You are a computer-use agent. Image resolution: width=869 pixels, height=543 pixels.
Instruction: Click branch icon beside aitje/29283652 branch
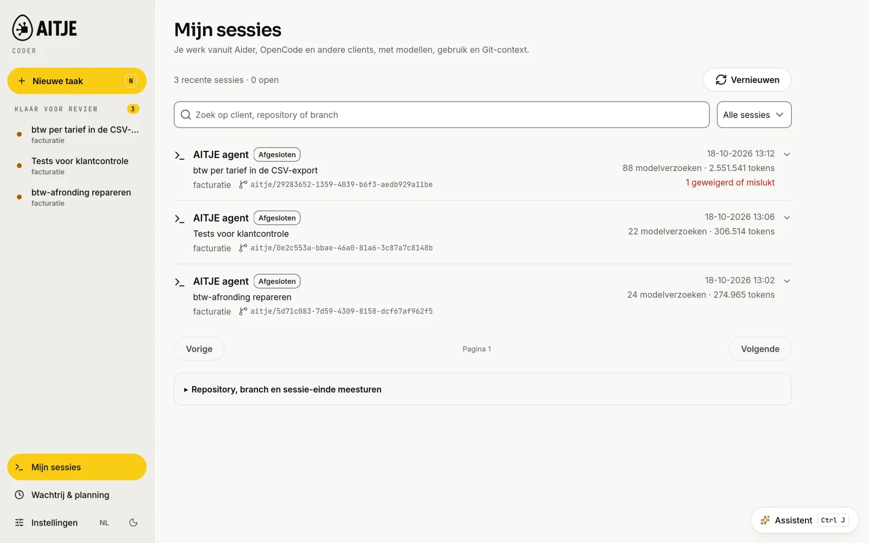tap(243, 185)
